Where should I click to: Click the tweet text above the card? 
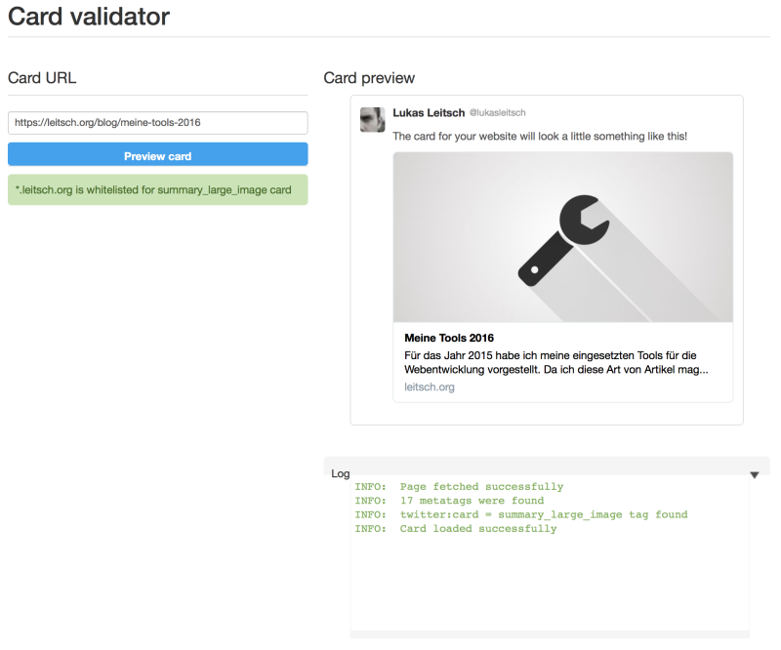(x=540, y=137)
